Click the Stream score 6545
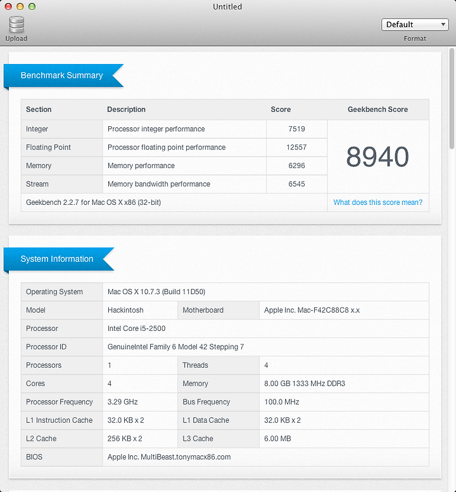456x492 pixels. (296, 184)
